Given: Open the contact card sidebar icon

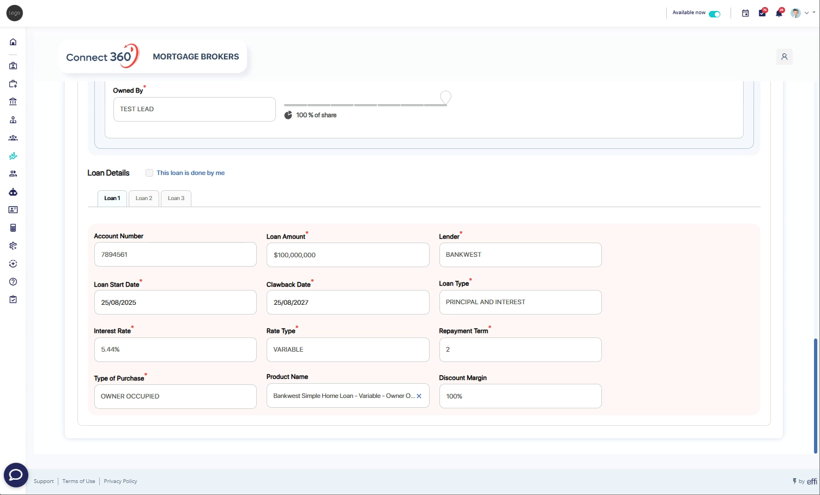Looking at the screenshot, I should point(13,210).
